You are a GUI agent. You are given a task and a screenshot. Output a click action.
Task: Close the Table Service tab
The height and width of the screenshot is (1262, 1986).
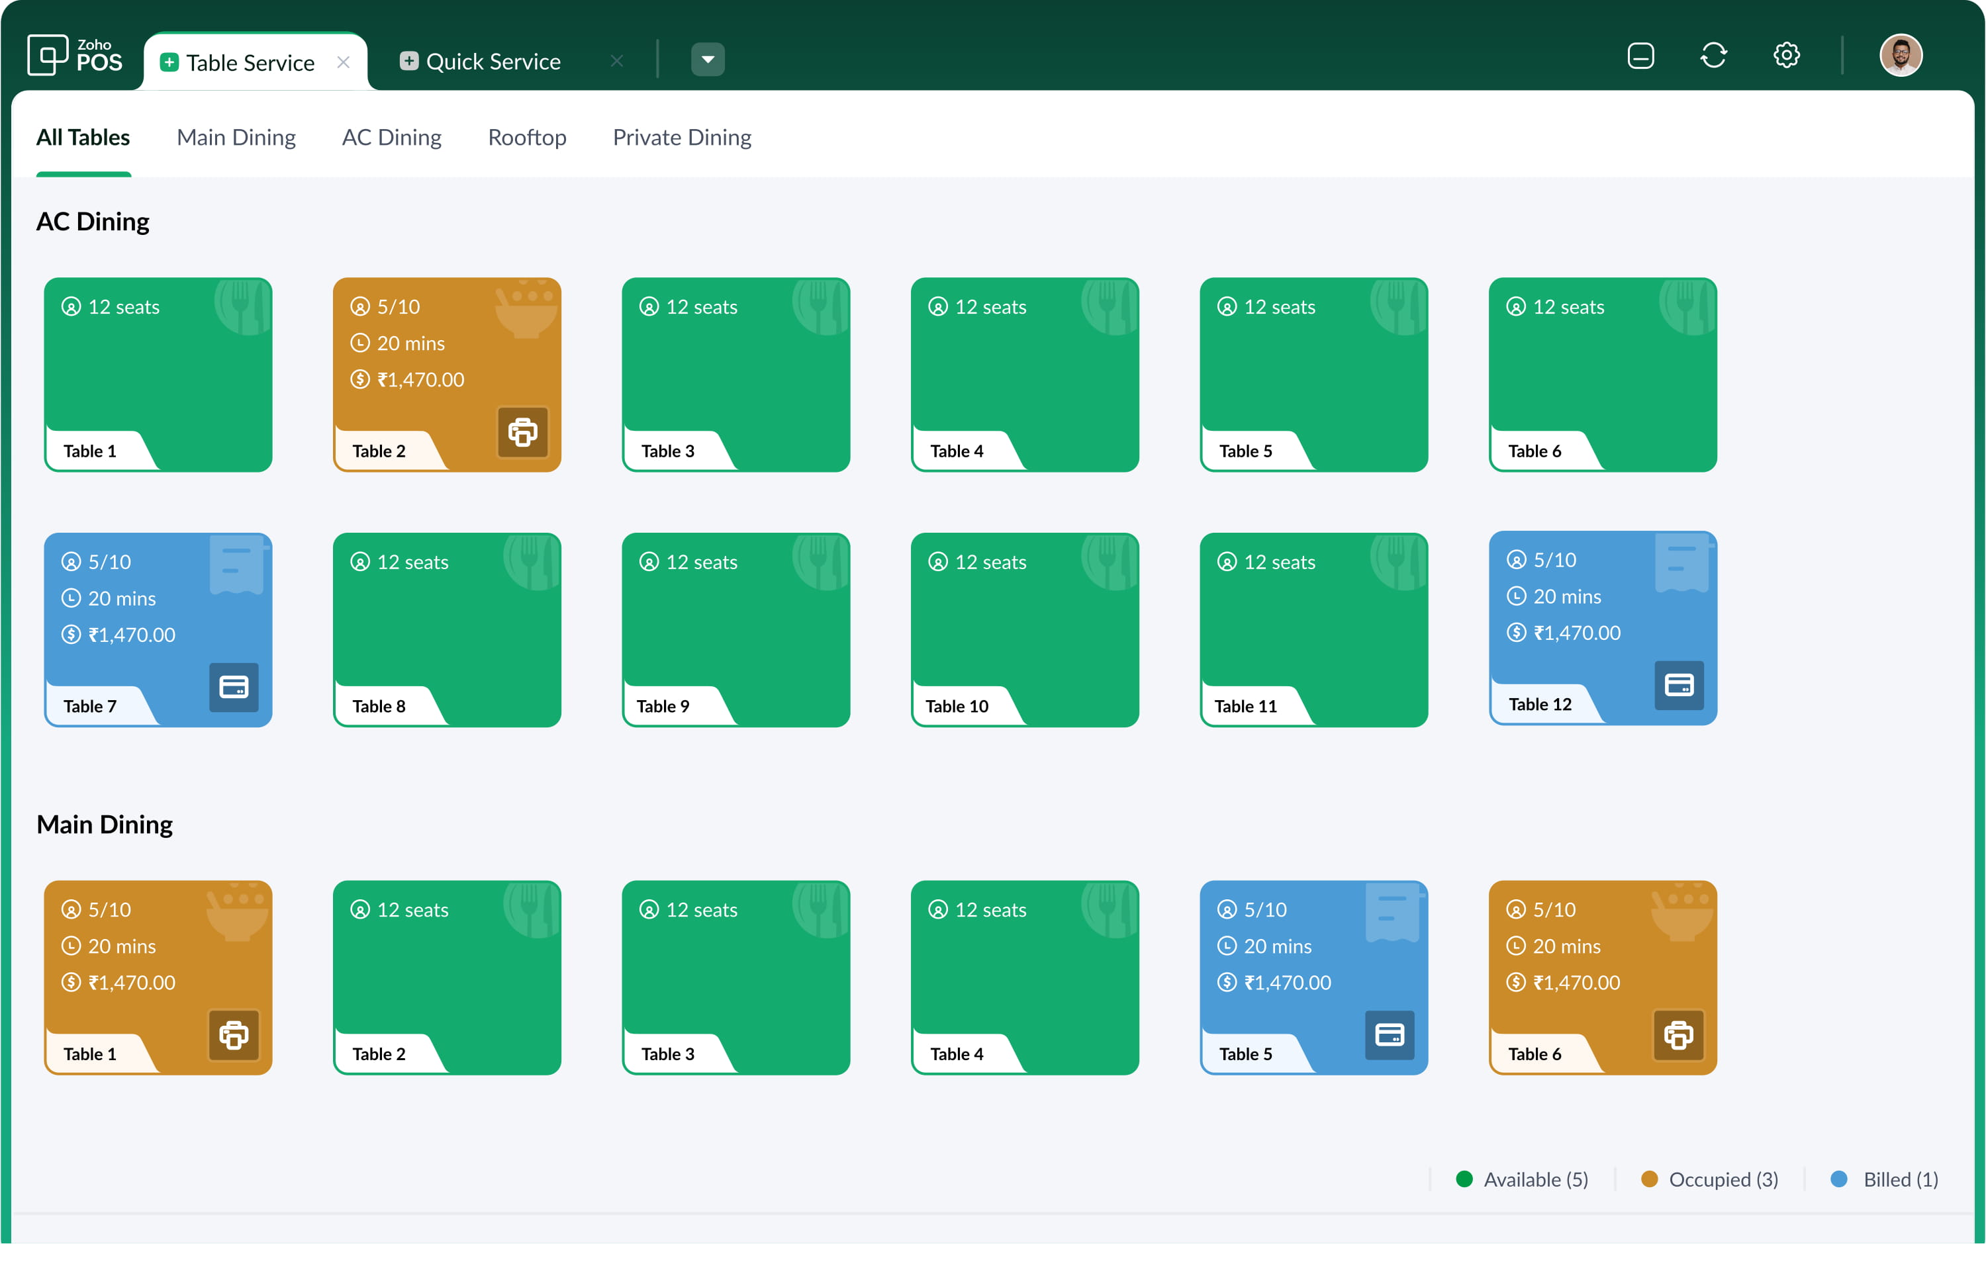343,63
